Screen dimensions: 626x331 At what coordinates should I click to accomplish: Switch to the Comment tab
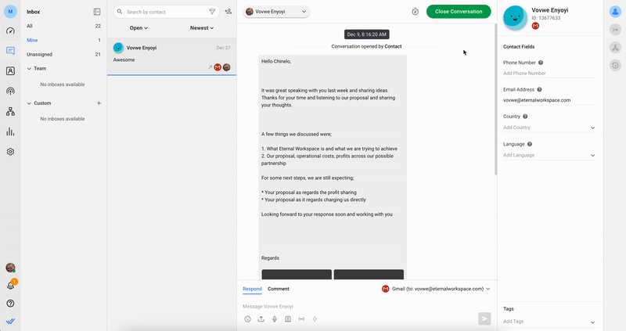(x=278, y=289)
